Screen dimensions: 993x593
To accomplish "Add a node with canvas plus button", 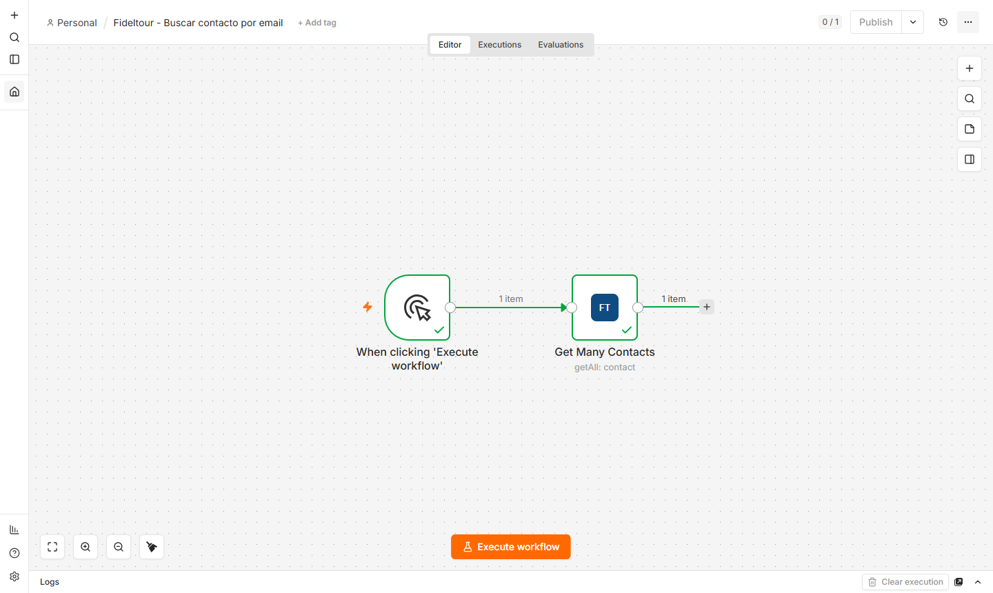I will click(970, 68).
